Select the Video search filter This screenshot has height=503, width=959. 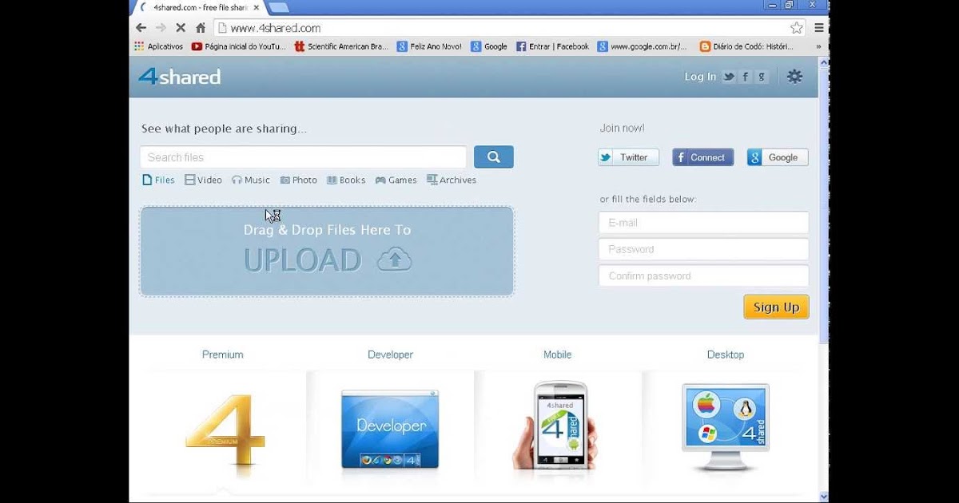[x=203, y=180]
